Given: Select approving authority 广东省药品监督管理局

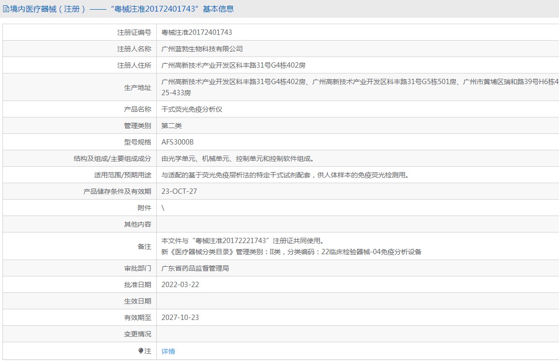Looking at the screenshot, I should coord(195,268).
